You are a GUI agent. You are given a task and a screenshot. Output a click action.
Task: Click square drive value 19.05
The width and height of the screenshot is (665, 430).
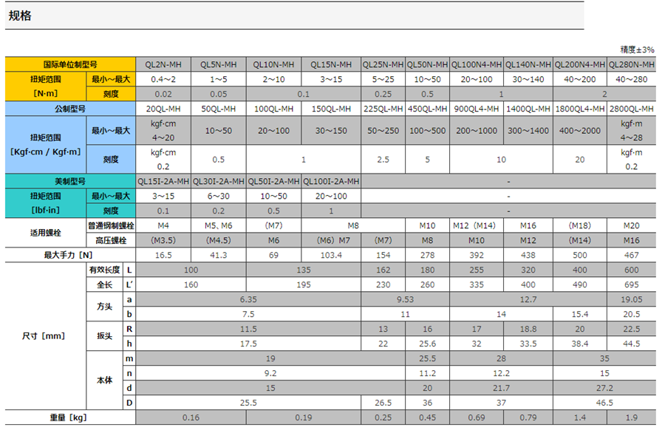[632, 299]
